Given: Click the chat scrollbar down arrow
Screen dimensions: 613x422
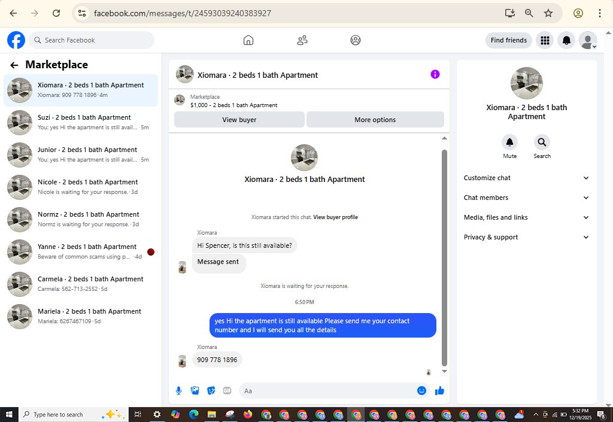Looking at the screenshot, I should (x=444, y=371).
